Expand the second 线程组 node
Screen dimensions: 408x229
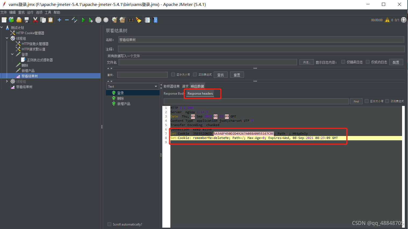coord(7,81)
